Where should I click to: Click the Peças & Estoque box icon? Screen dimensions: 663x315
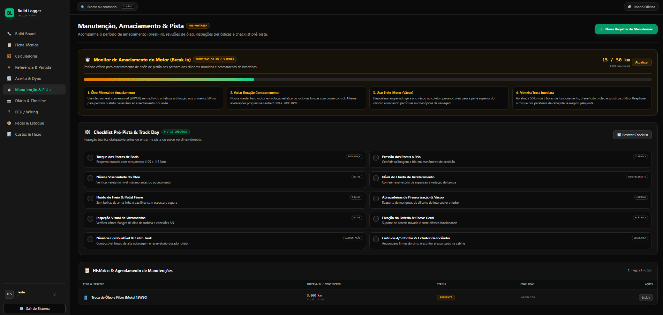point(9,123)
